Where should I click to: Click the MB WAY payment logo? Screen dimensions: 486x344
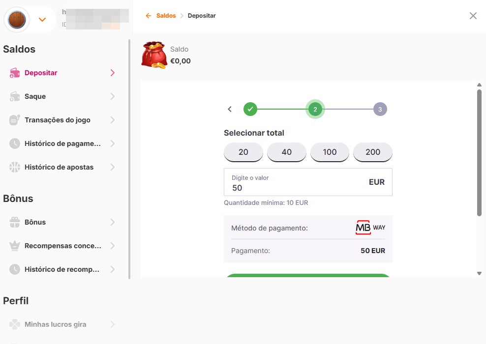point(370,228)
